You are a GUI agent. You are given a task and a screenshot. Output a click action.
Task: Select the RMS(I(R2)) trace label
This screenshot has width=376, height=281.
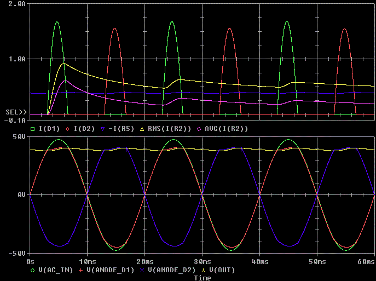click(169, 129)
